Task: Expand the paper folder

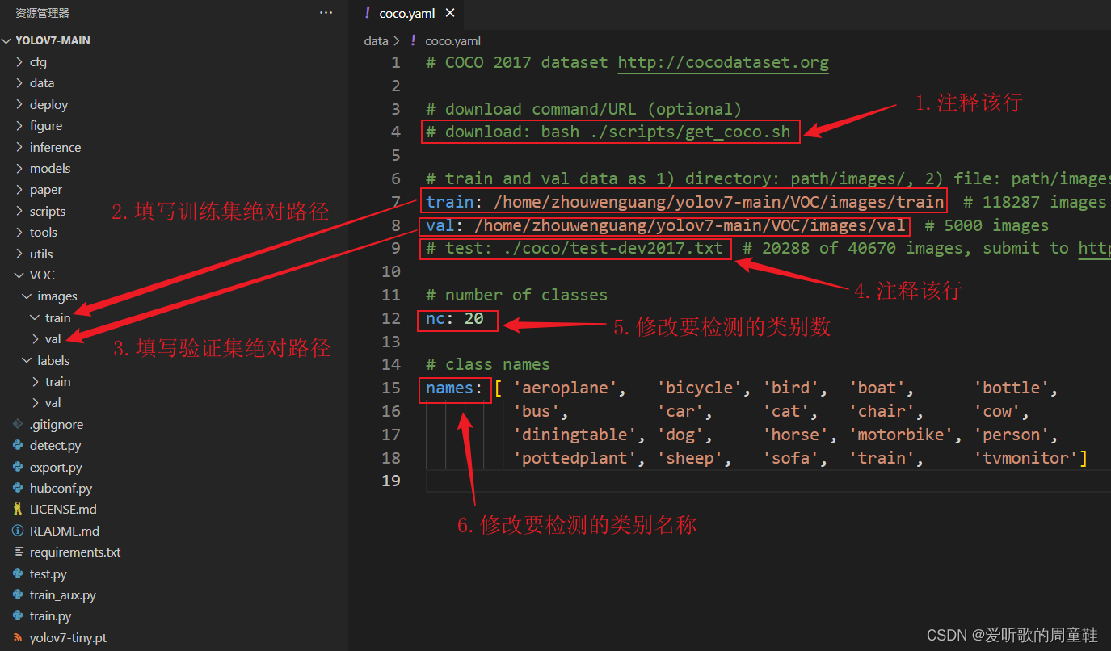Action: click(x=20, y=190)
